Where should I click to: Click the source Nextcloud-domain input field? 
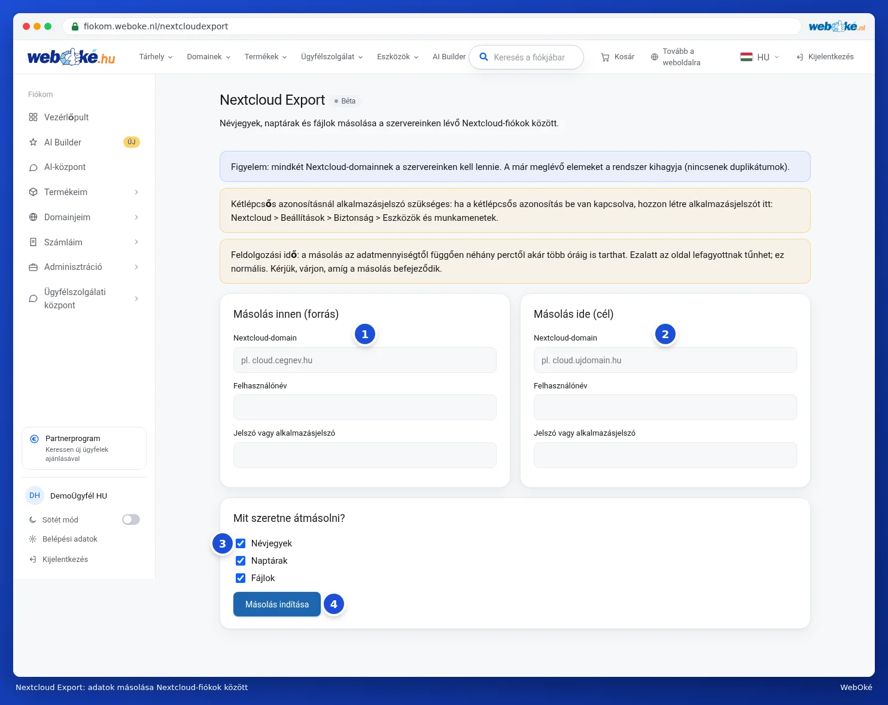pyautogui.click(x=365, y=360)
